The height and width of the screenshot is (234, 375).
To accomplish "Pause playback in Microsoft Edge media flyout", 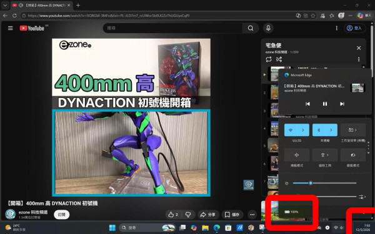I will click(325, 104).
